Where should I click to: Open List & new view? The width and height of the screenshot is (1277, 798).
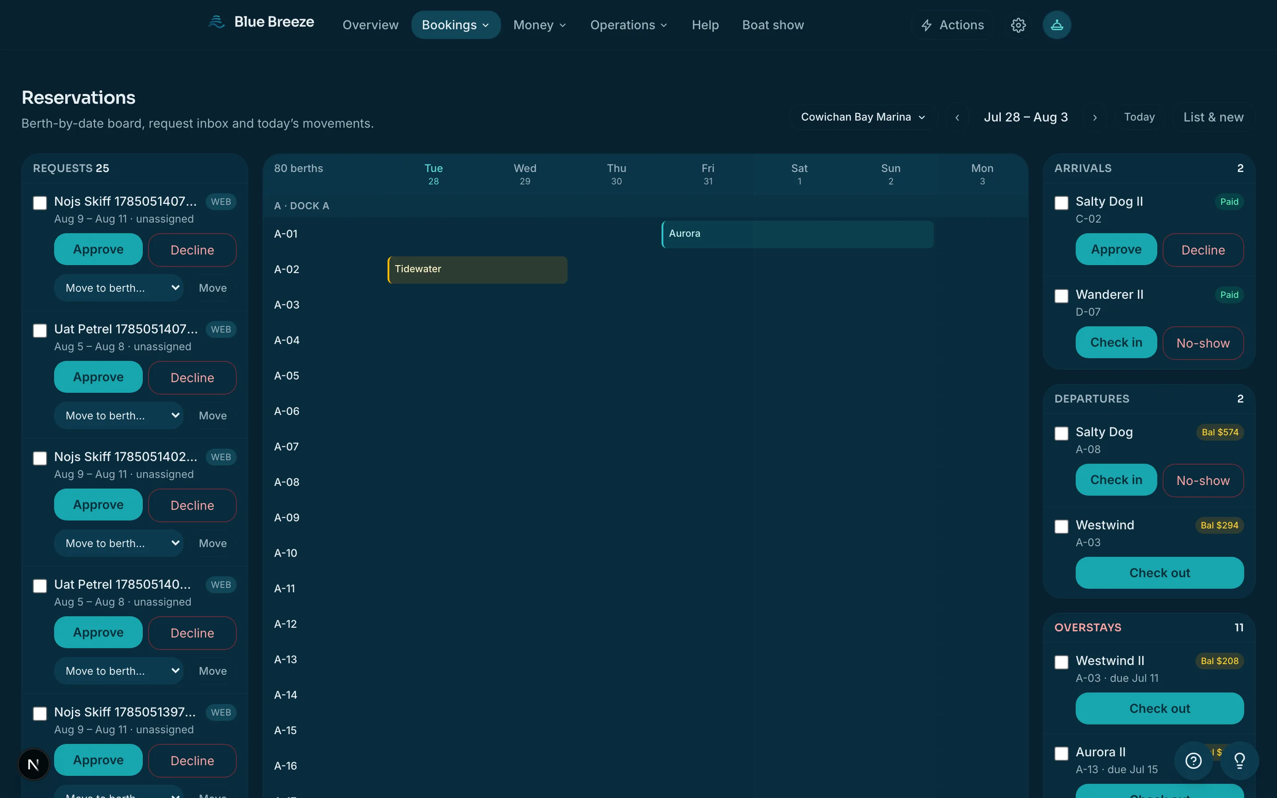coord(1213,117)
